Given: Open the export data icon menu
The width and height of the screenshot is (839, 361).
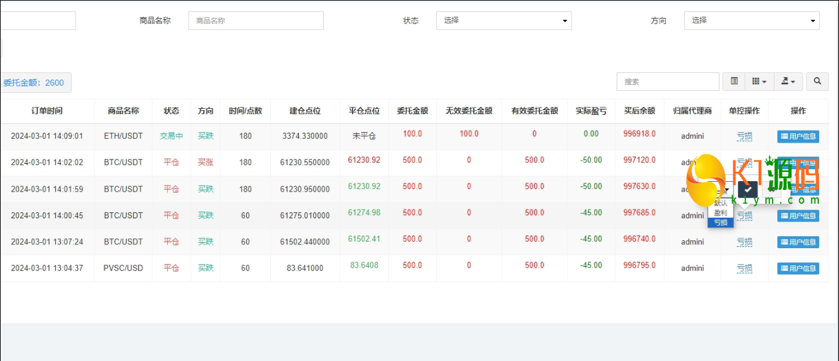Looking at the screenshot, I should point(789,82).
